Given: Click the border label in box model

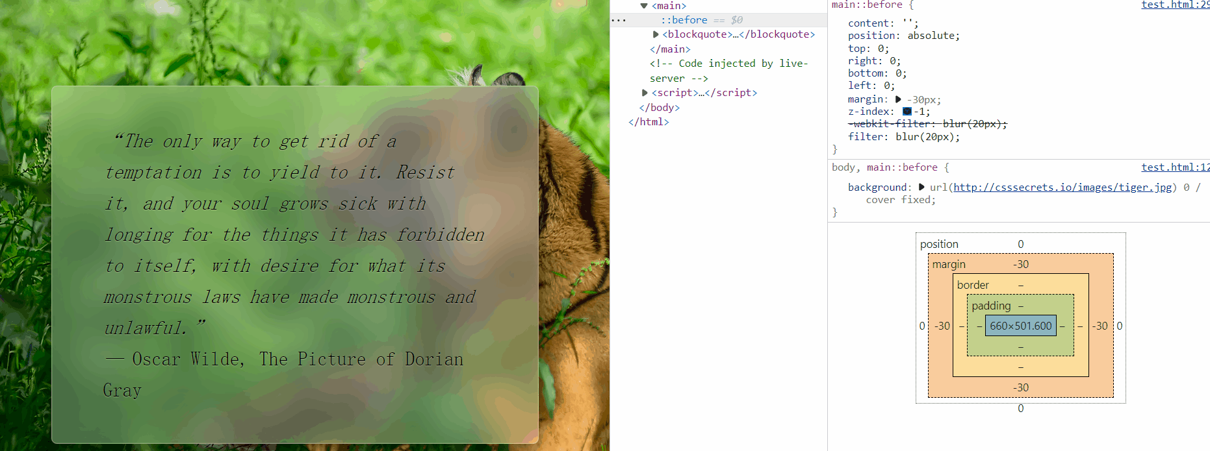Looking at the screenshot, I should tap(973, 285).
